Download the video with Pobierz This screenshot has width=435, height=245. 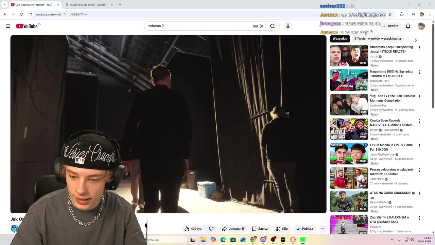pyautogui.click(x=304, y=229)
